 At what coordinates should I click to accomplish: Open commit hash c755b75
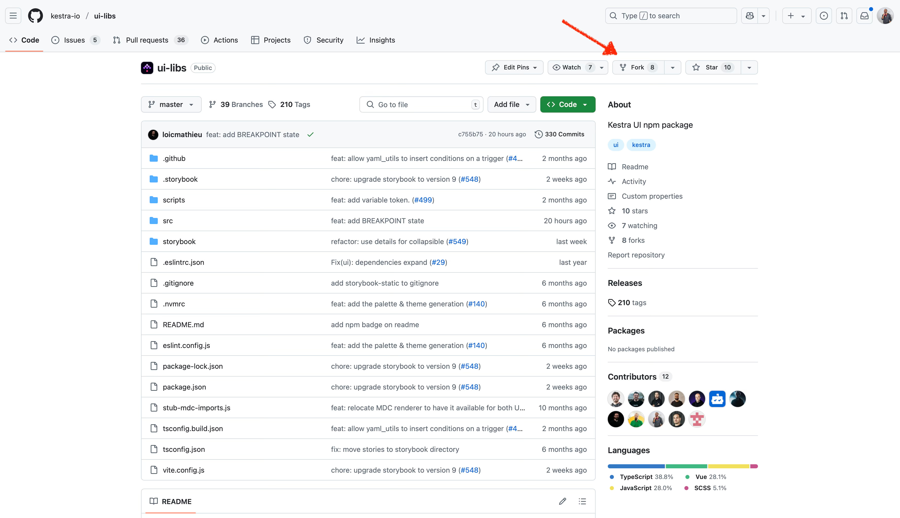point(470,134)
